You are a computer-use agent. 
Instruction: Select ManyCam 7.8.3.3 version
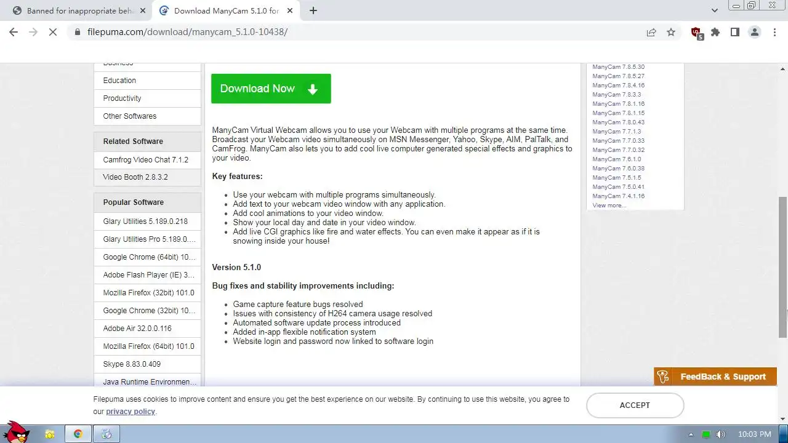[616, 95]
